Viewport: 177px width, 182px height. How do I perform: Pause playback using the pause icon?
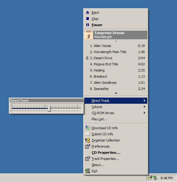click(88, 25)
